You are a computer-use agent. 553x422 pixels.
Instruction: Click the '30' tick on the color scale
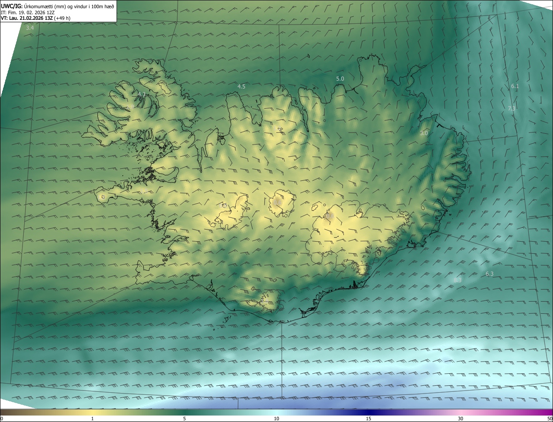tap(461, 419)
